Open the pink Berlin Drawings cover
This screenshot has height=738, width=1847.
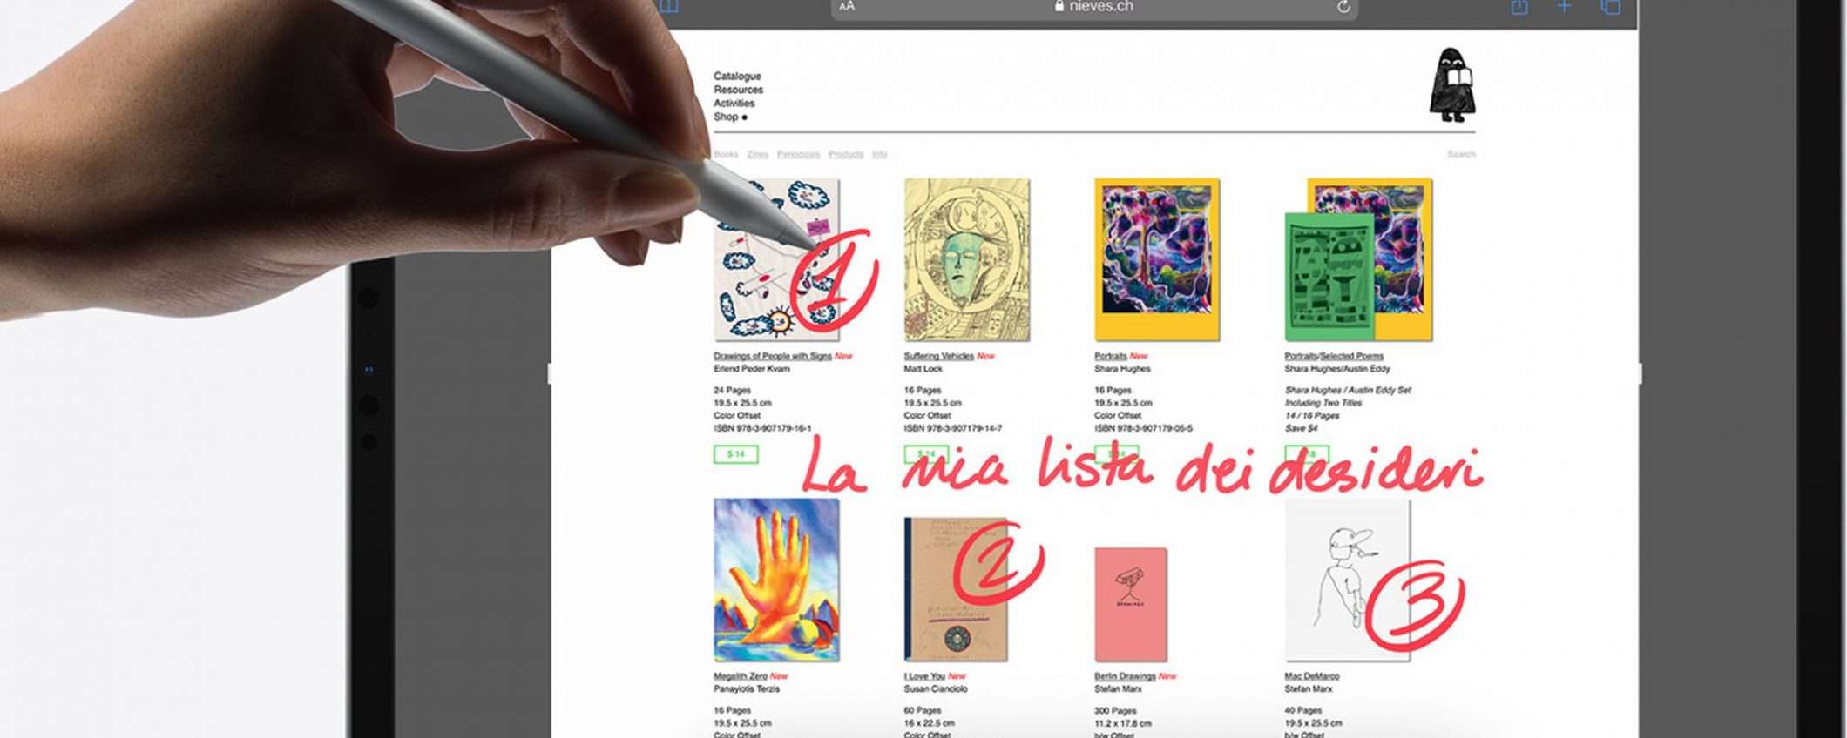pos(1131,604)
